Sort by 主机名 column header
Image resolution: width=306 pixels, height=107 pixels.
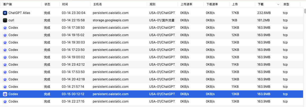pyautogui.click(x=97, y=4)
